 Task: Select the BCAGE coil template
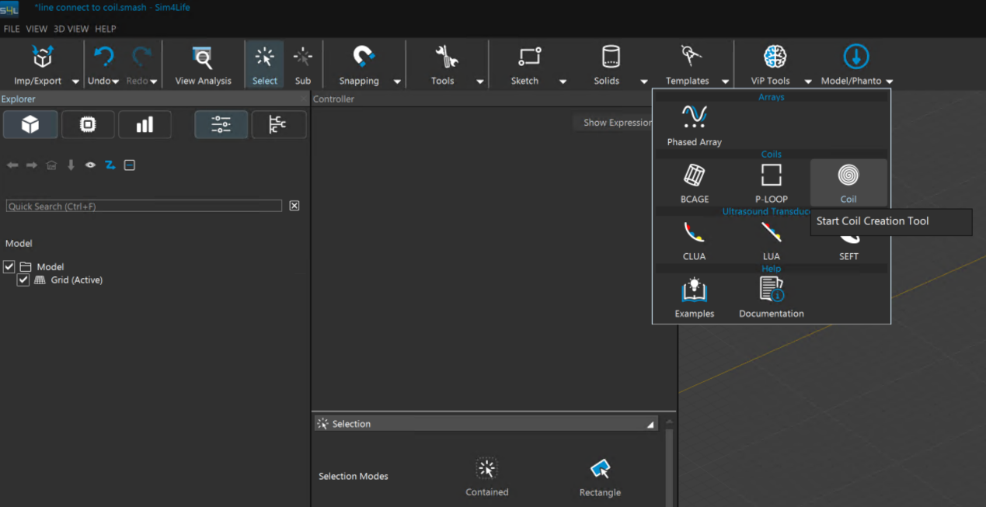[694, 182]
